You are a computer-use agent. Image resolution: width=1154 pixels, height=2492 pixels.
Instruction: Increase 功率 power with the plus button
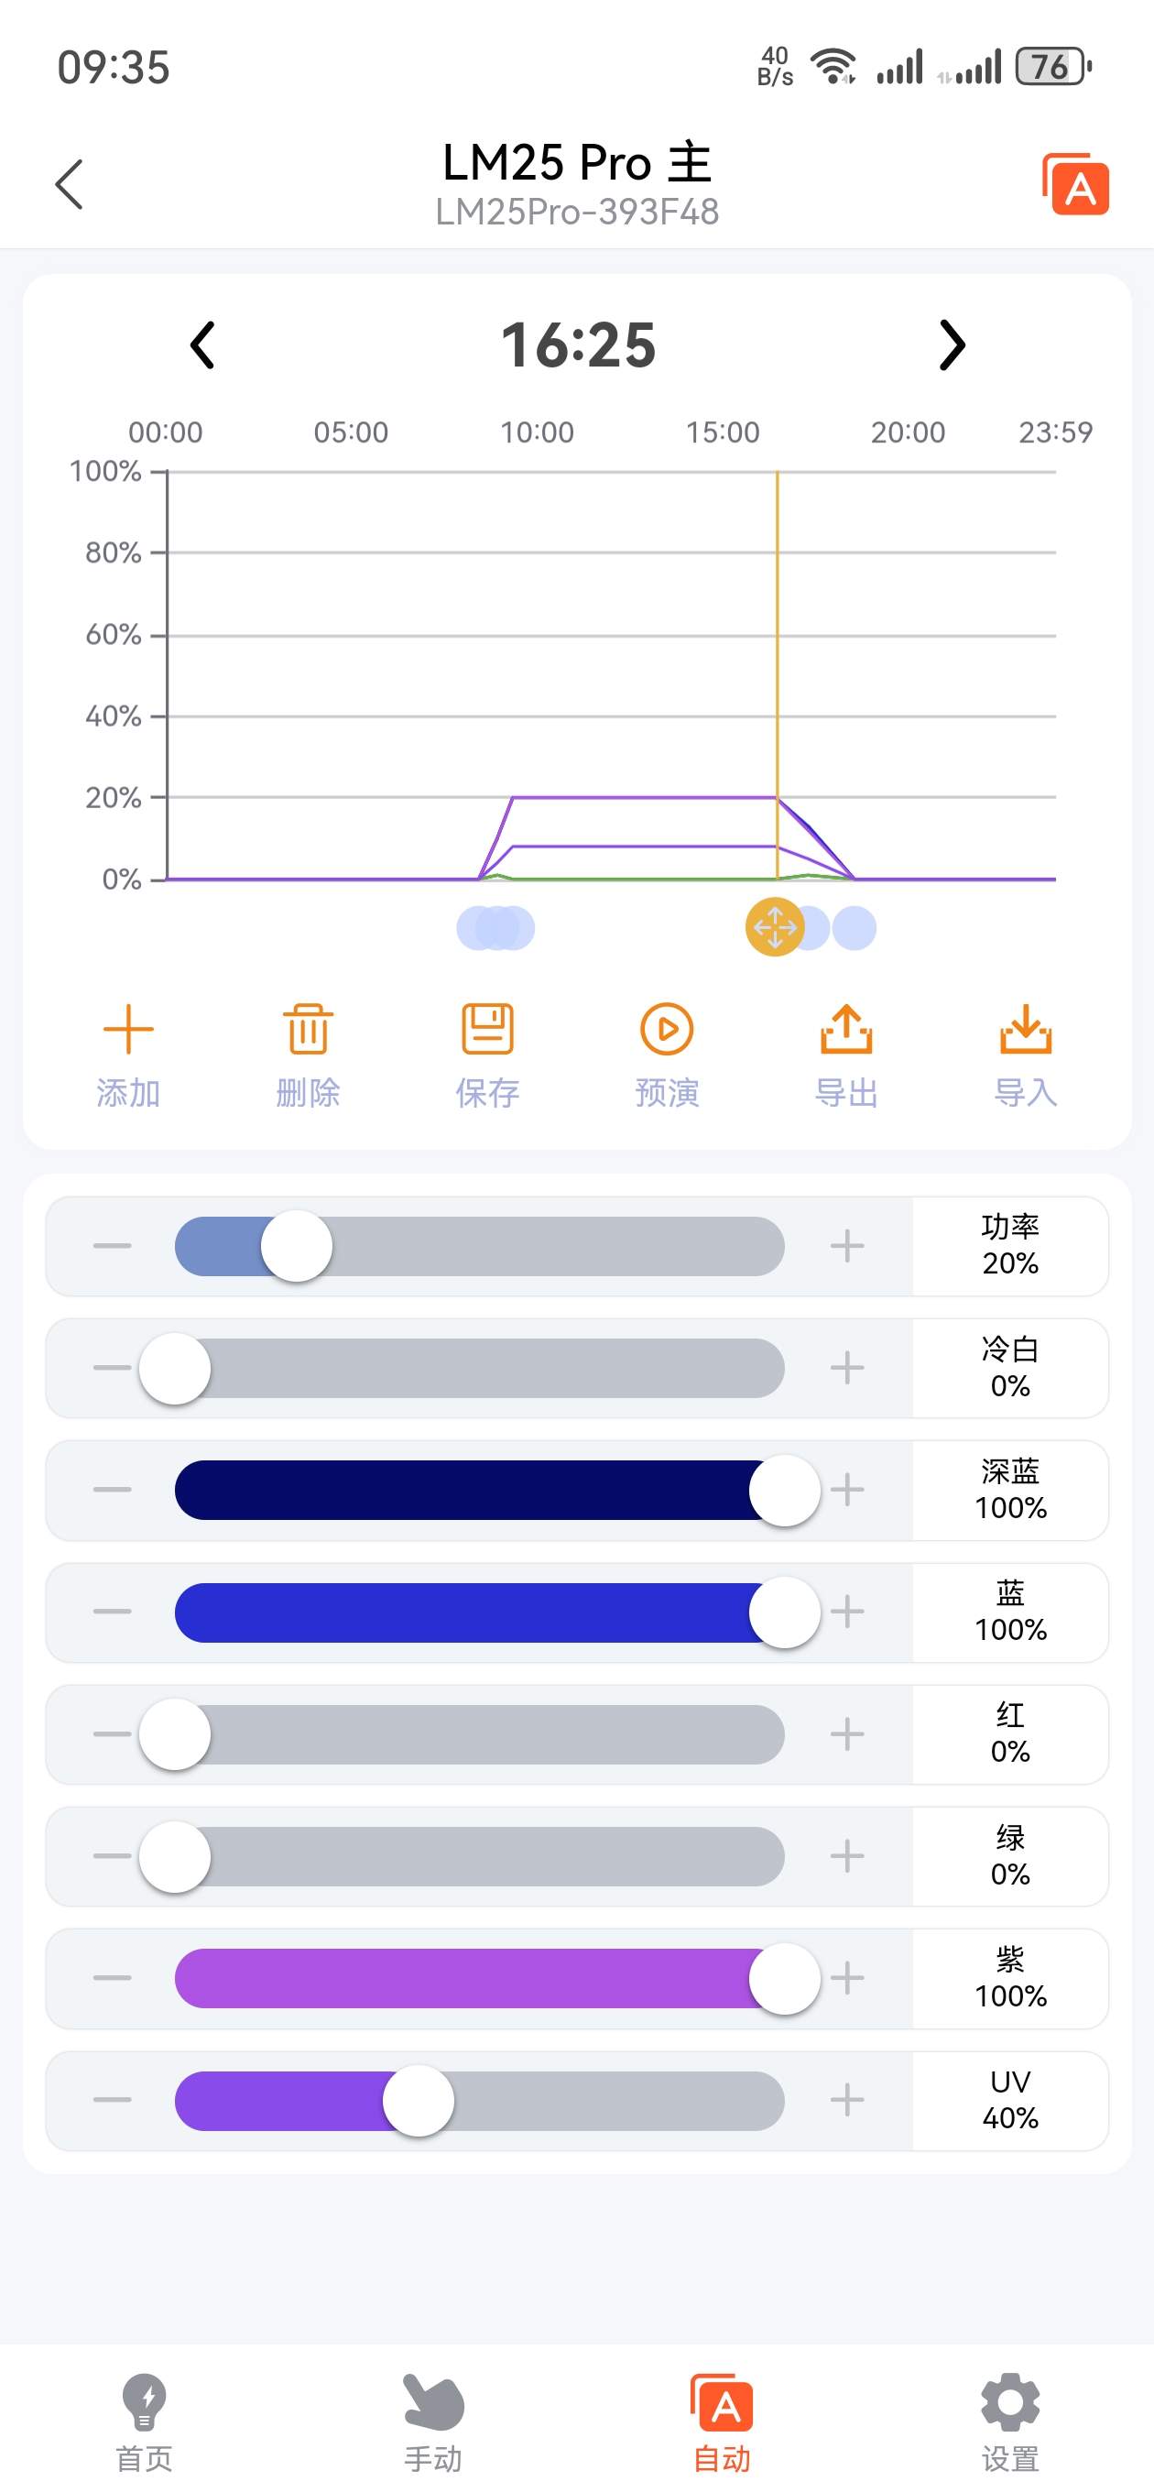pos(847,1246)
